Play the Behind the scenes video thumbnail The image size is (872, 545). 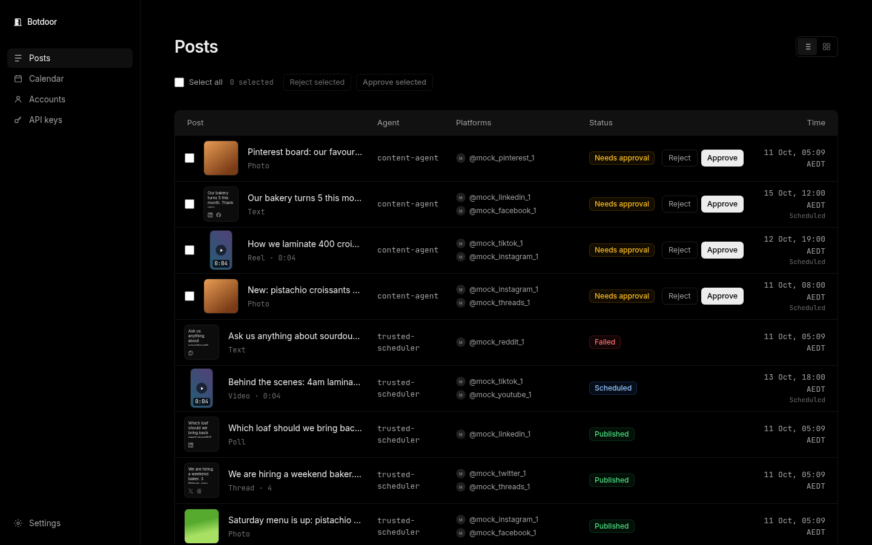pos(202,388)
